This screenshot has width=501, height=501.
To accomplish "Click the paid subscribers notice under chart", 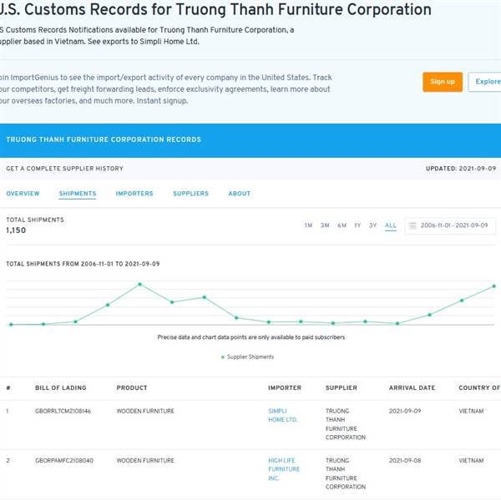I will point(251,337).
